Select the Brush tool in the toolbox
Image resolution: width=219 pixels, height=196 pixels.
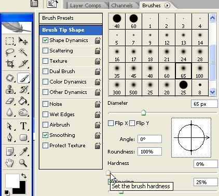(23, 78)
